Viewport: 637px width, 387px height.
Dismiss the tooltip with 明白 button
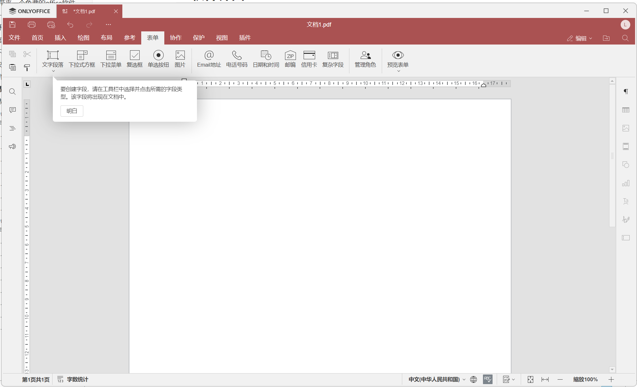[71, 111]
